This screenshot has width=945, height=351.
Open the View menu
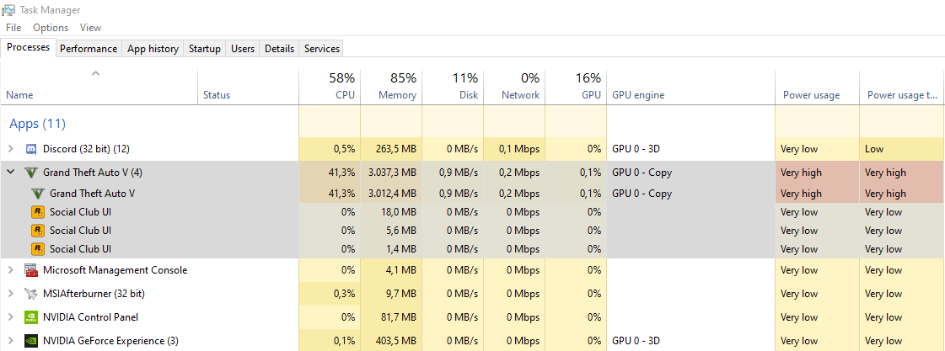click(x=90, y=28)
